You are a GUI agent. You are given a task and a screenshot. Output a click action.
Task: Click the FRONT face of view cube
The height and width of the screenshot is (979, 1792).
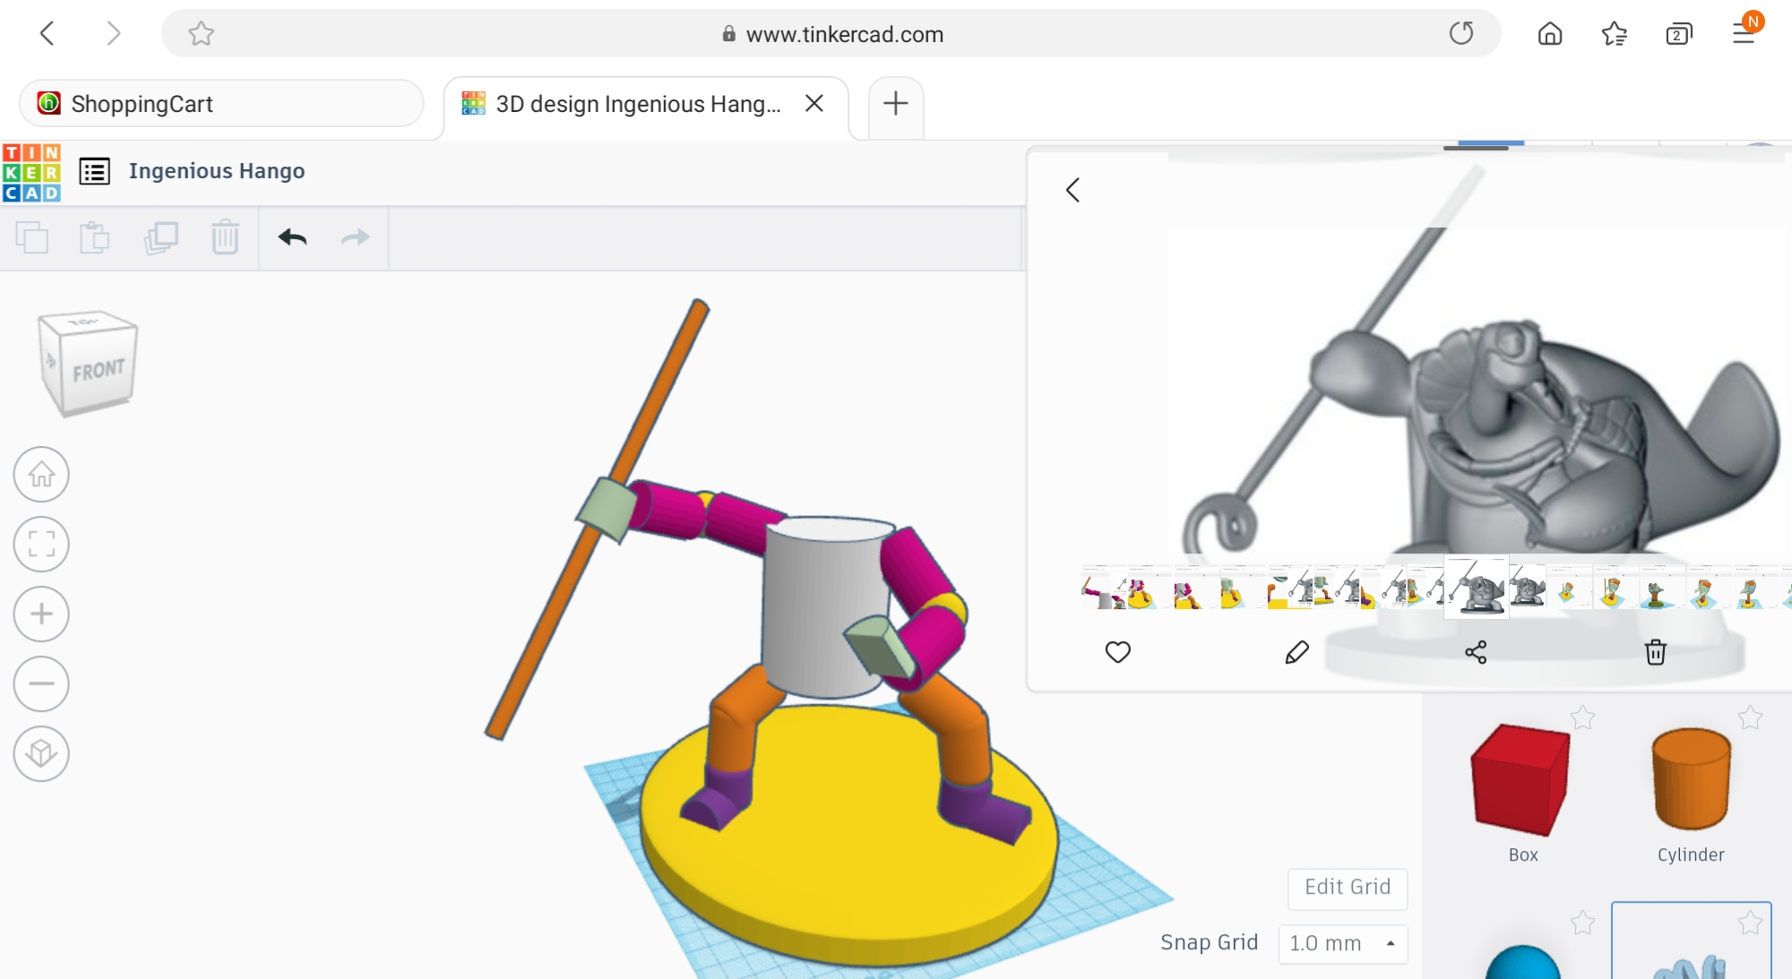pos(99,370)
